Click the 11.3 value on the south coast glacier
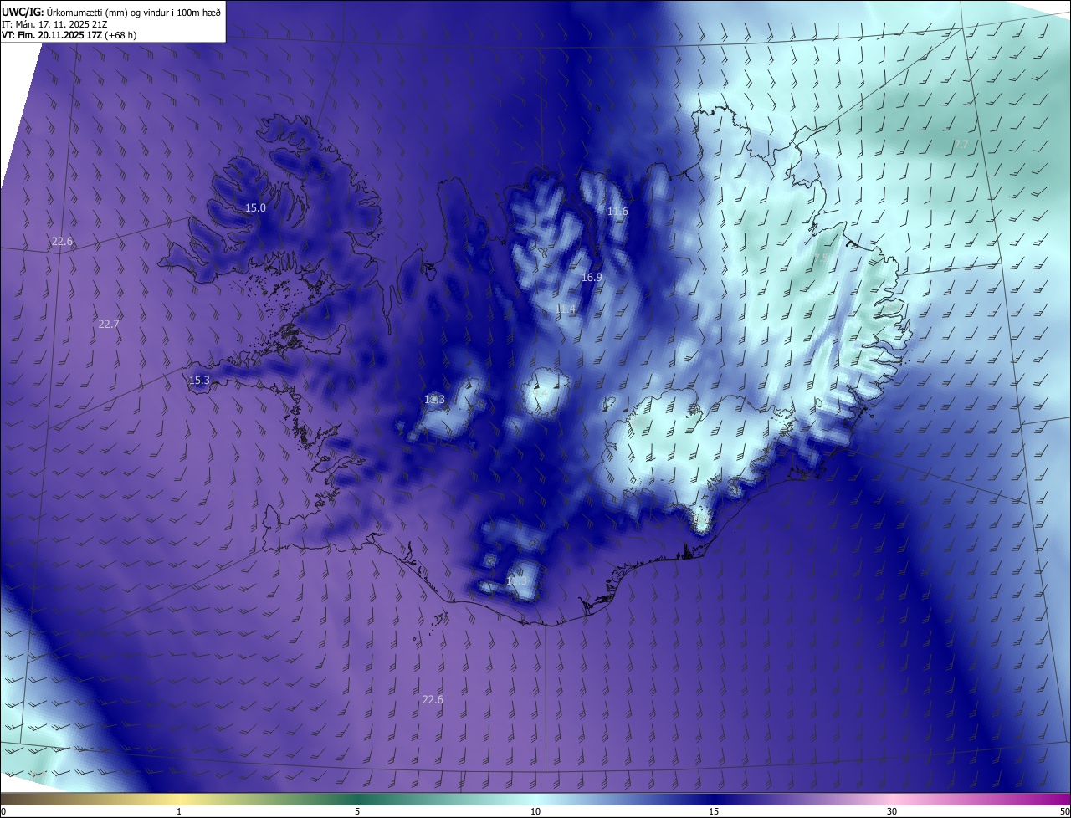The width and height of the screenshot is (1071, 818). point(517,580)
